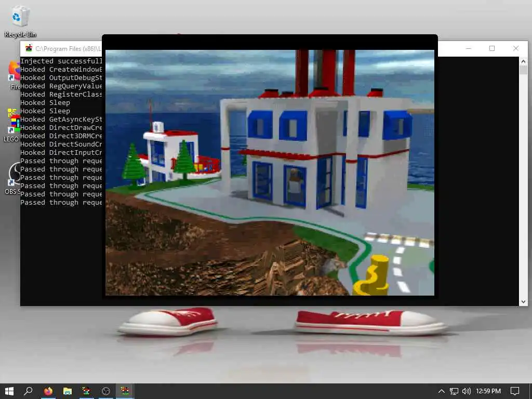Maximize the console window
This screenshot has height=399, width=532.
[492, 48]
